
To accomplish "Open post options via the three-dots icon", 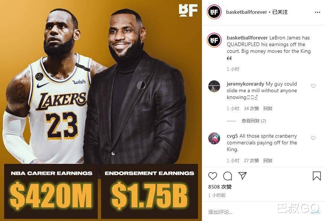I will [317, 12].
